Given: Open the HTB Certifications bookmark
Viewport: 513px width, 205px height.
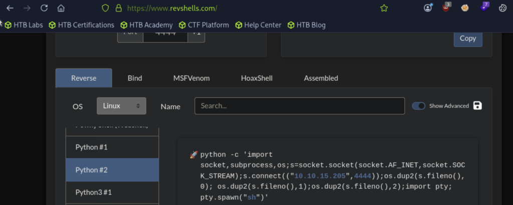Looking at the screenshot, I should pos(82,25).
